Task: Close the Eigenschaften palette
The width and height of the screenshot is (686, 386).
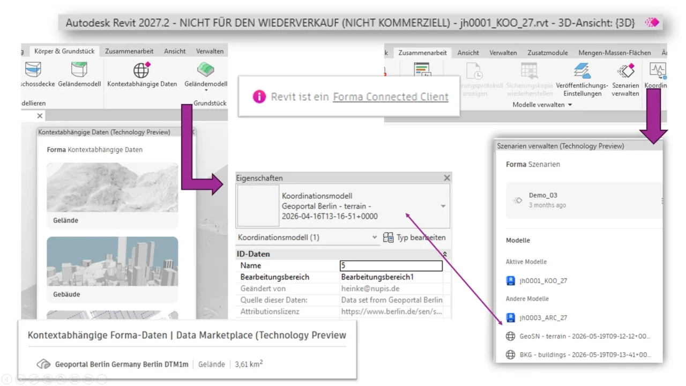Action: pyautogui.click(x=447, y=178)
